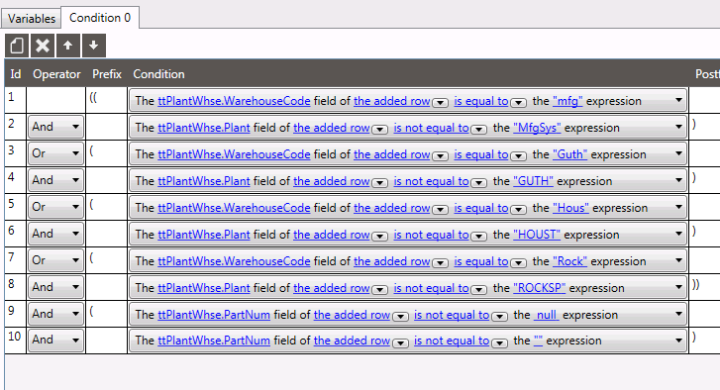Click ttPlantWhse.Plant link in row 6

(x=204, y=235)
